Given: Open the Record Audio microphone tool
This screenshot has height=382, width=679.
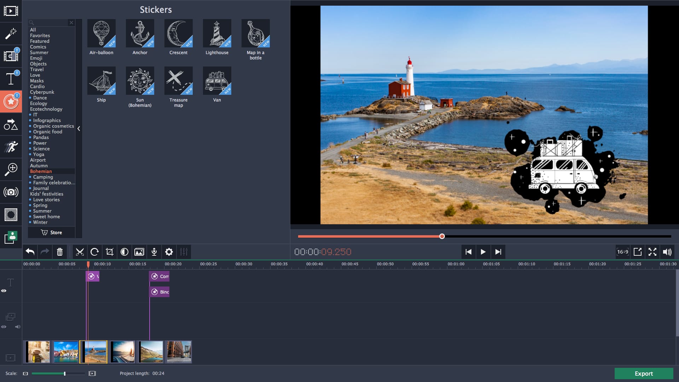Looking at the screenshot, I should click(x=154, y=252).
